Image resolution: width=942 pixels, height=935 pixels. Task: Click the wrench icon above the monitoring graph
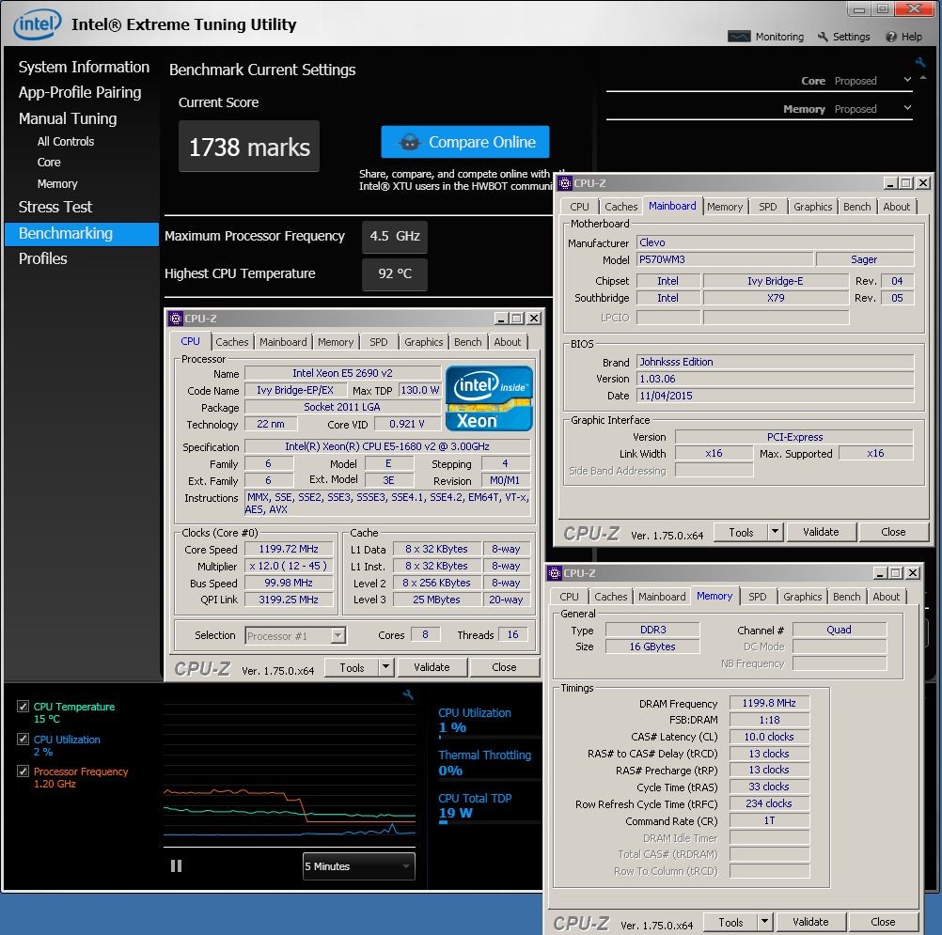click(409, 694)
